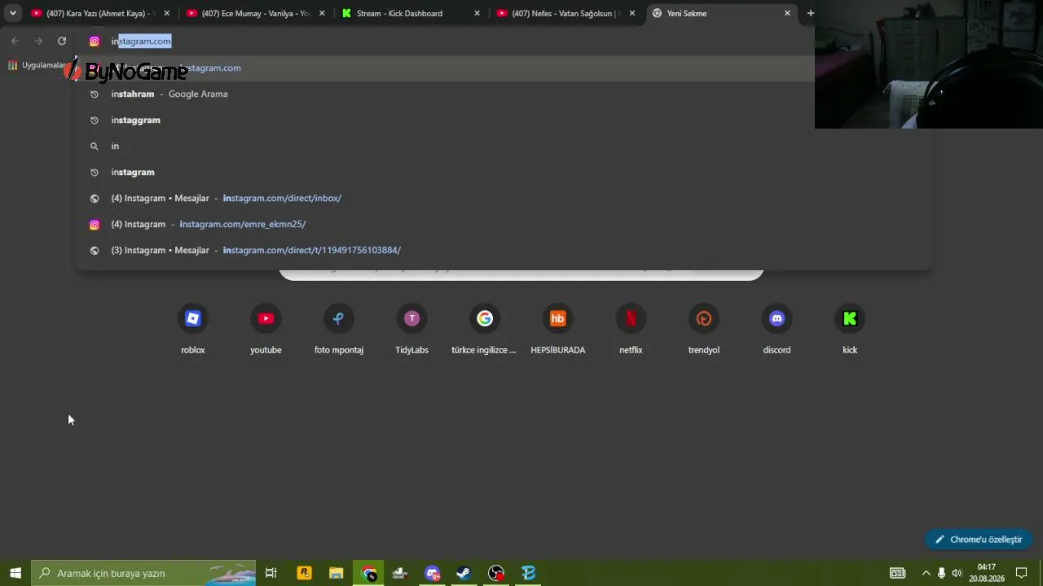The image size is (1043, 586).
Task: Click the Chrome icon in taskbar
Action: (x=369, y=573)
